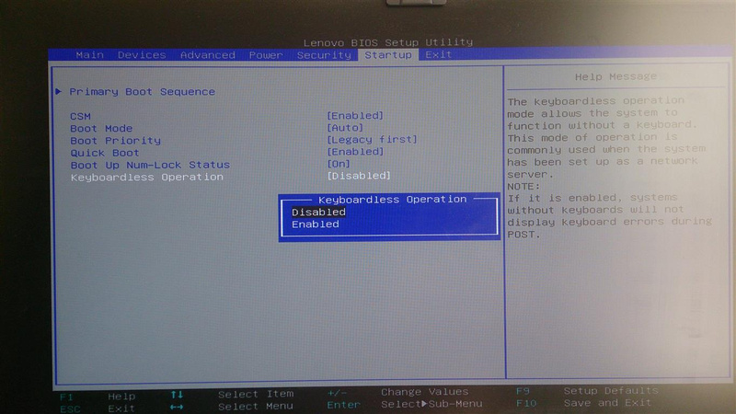This screenshot has height=414, width=736.
Task: Click the NOTE: line in help text
Action: point(523,187)
